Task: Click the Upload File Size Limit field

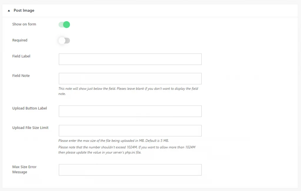Action: click(x=130, y=131)
